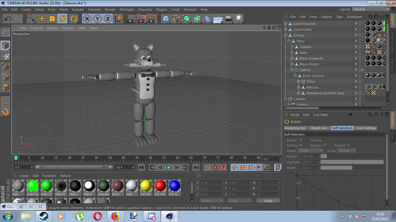Screen dimensions: 396x222
Task: Select the bright green EndoLig material
Action: click(x=33, y=186)
